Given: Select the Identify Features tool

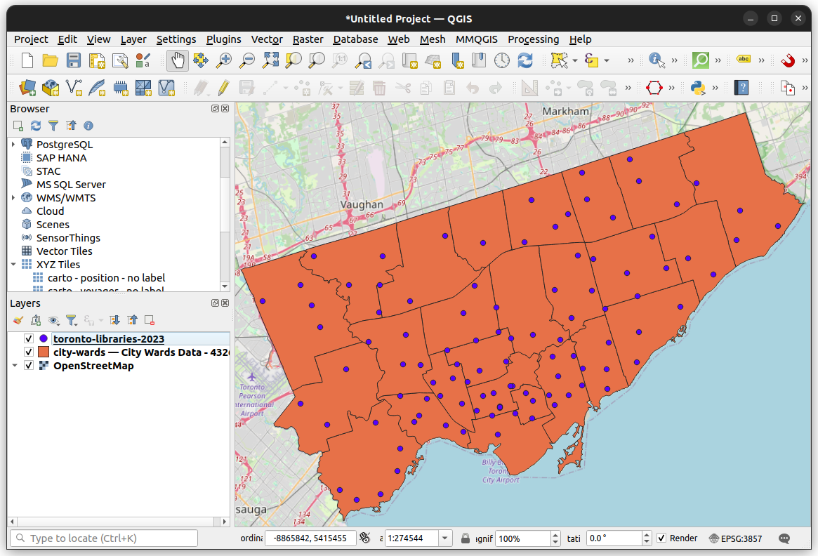Looking at the screenshot, I should 657,60.
